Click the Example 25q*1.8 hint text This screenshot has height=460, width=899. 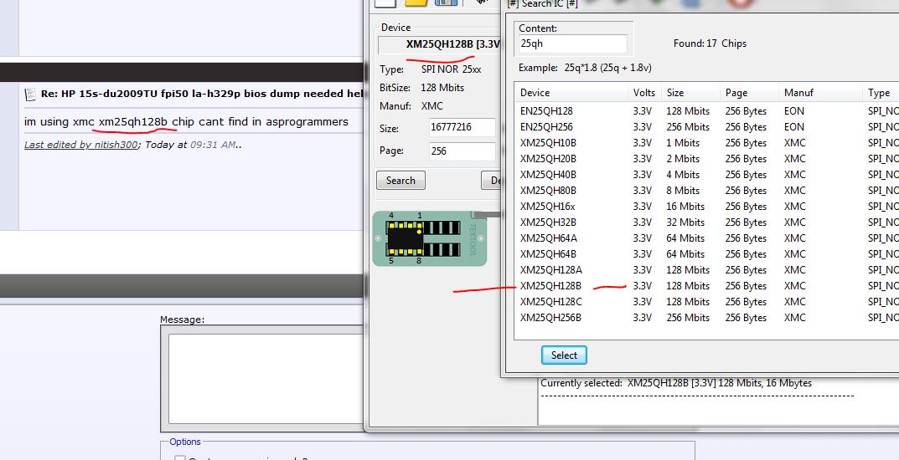coord(585,68)
